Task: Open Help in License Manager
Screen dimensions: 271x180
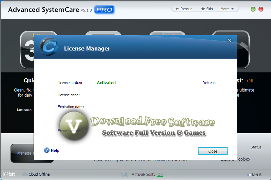Action: click(55, 151)
